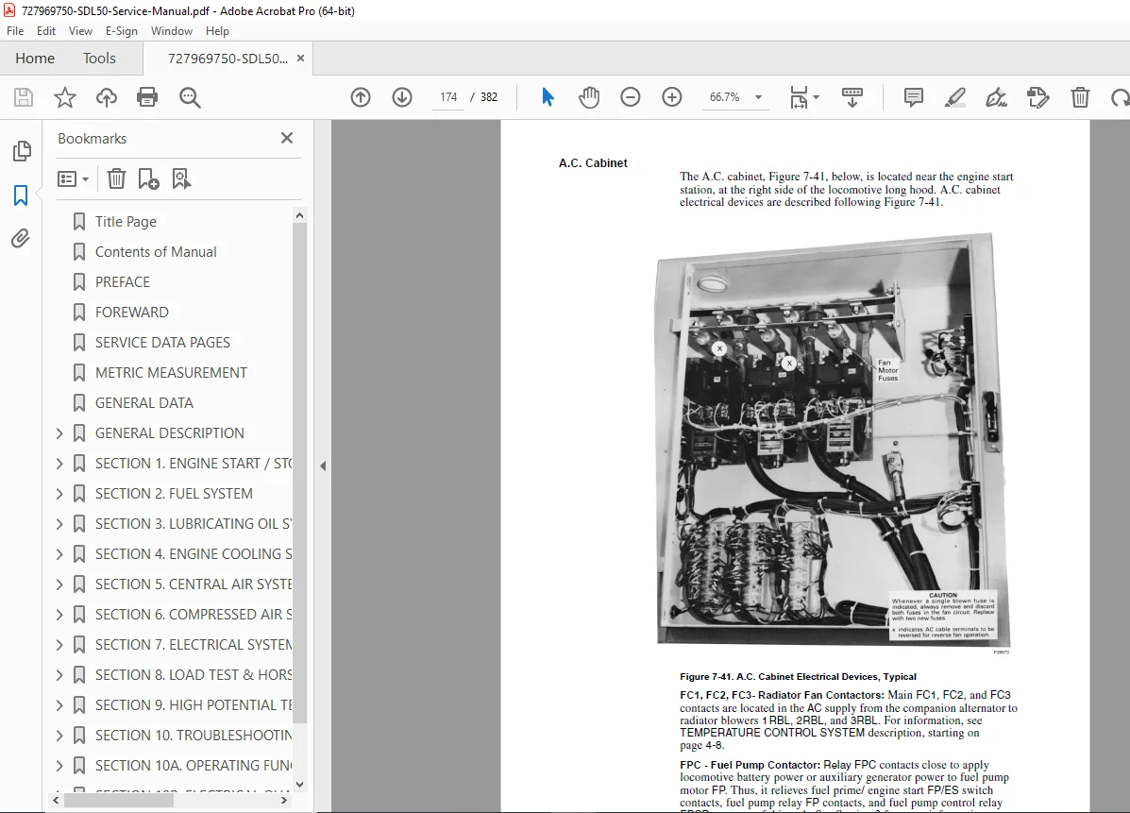Toggle the bookmarks panel icon
The image size is (1130, 813).
click(21, 195)
